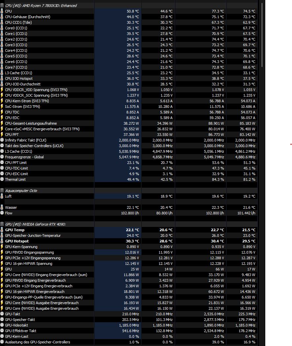
Task: Select the 'Core1 (CCD1)' sensor label
Action: pyautogui.click(x=16, y=34)
